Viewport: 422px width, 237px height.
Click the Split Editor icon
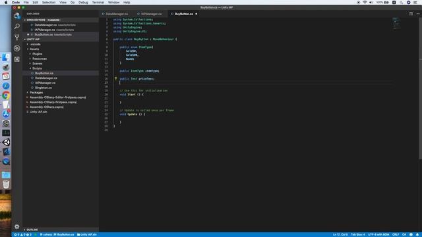[x=411, y=14]
